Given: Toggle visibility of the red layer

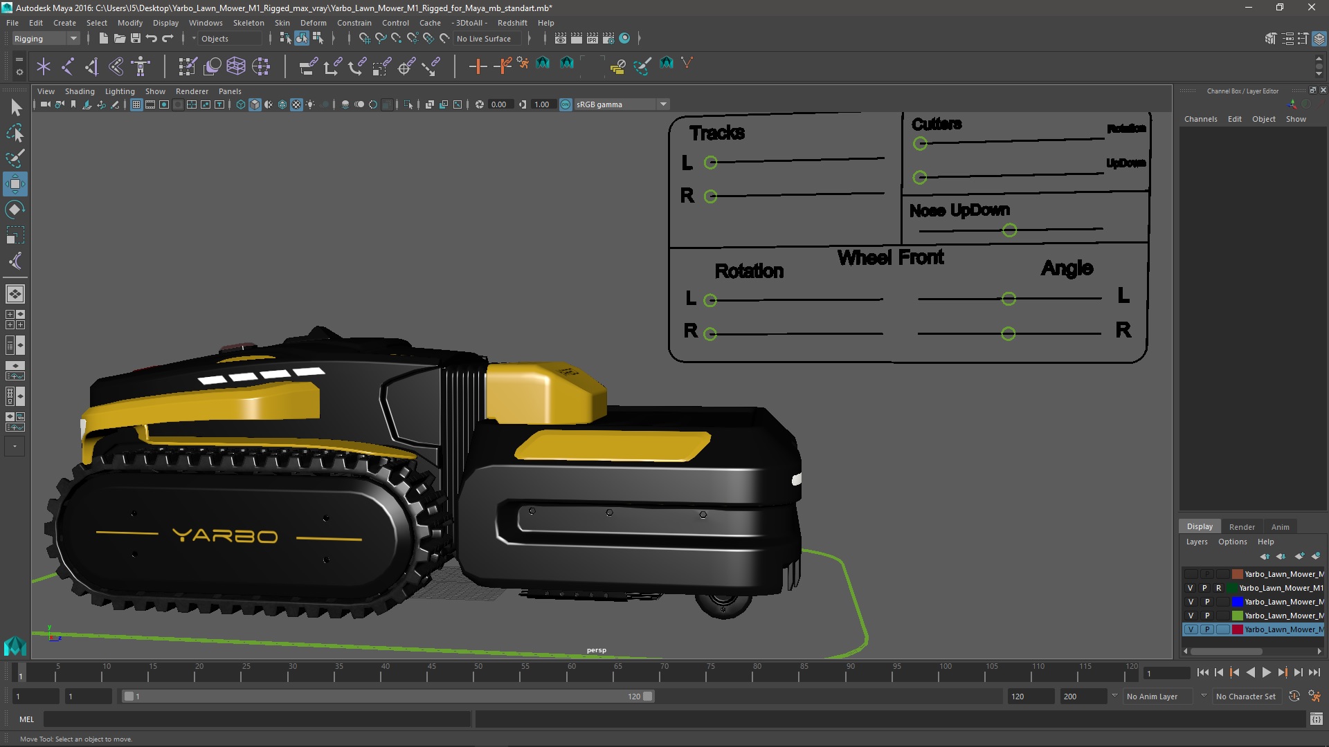Looking at the screenshot, I should tap(1191, 629).
